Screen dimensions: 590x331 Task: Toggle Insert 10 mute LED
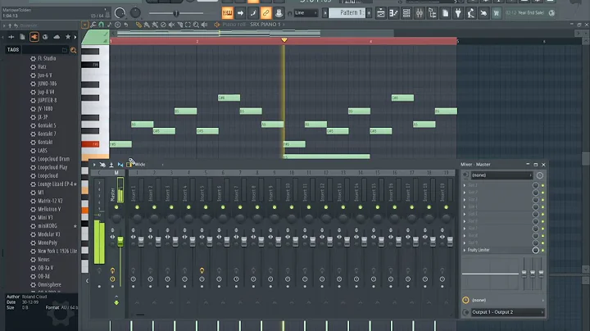[292, 207]
